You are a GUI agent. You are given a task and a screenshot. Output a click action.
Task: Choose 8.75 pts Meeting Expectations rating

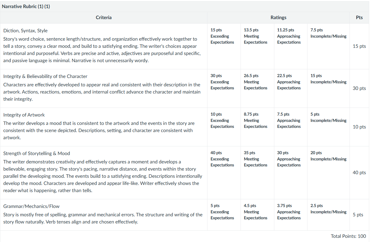(255, 120)
